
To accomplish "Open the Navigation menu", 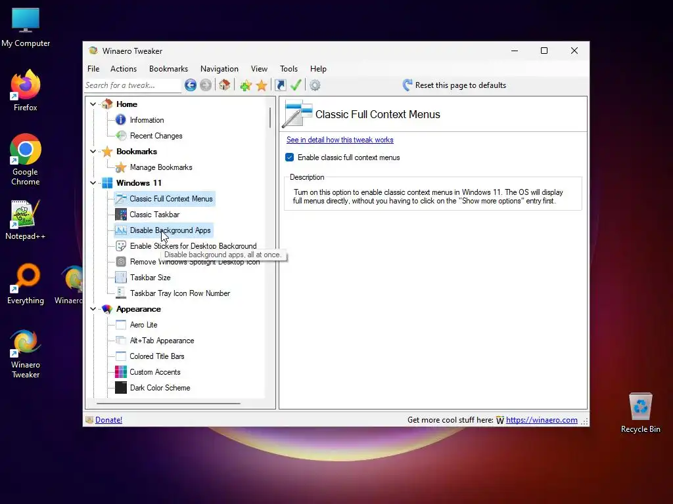I will pos(220,68).
